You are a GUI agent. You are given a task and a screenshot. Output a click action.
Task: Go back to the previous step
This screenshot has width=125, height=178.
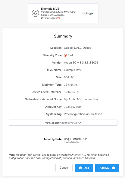click(x=84, y=168)
